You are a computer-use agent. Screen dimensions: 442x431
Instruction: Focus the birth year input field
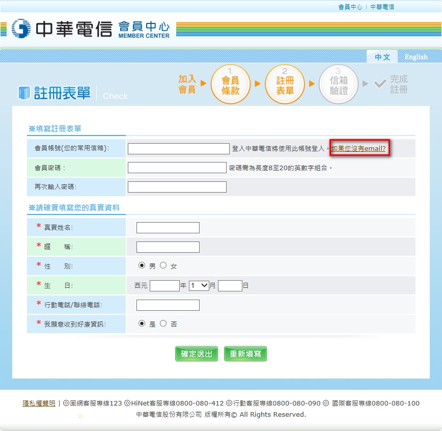(164, 286)
